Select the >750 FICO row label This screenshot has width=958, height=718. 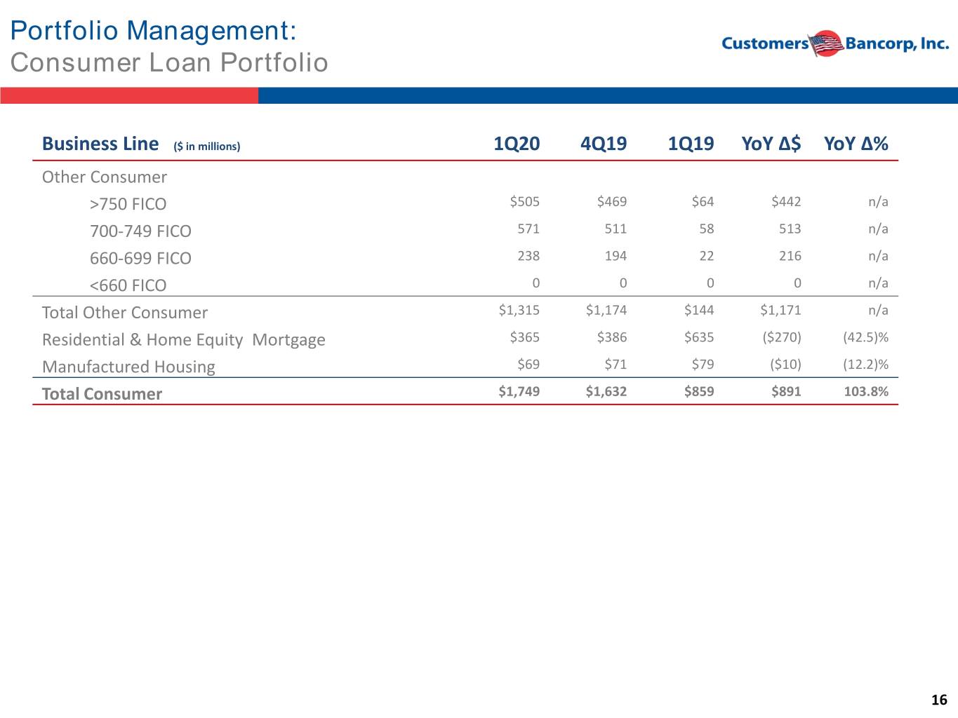128,204
